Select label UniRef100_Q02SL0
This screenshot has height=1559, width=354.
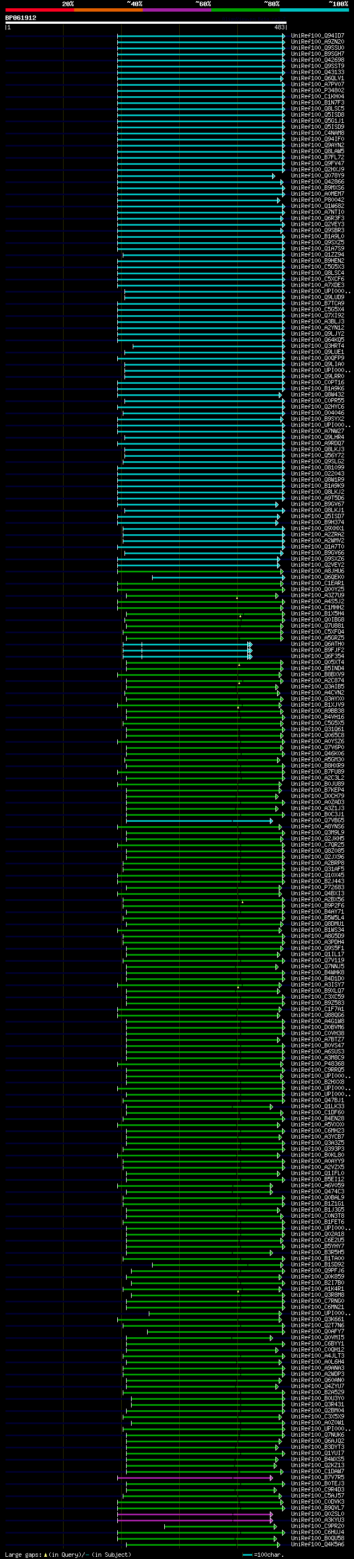317,1514
